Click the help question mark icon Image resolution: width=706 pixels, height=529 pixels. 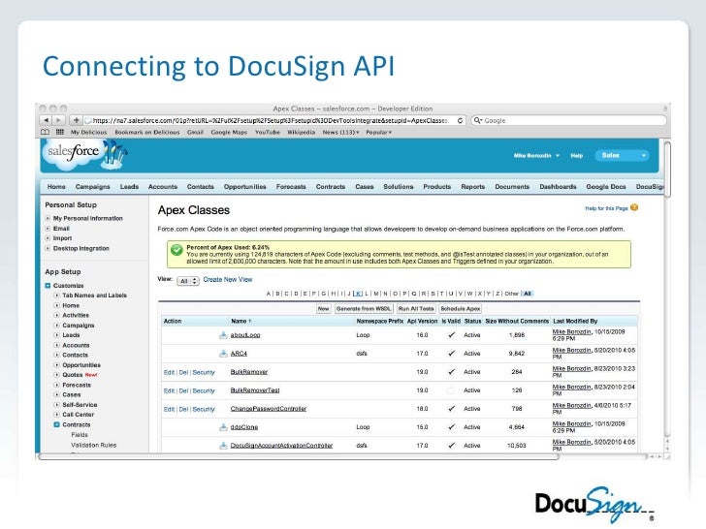(634, 207)
